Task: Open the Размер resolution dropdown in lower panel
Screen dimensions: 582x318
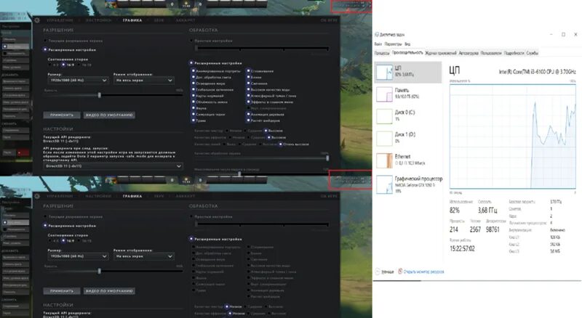Action: [x=78, y=256]
